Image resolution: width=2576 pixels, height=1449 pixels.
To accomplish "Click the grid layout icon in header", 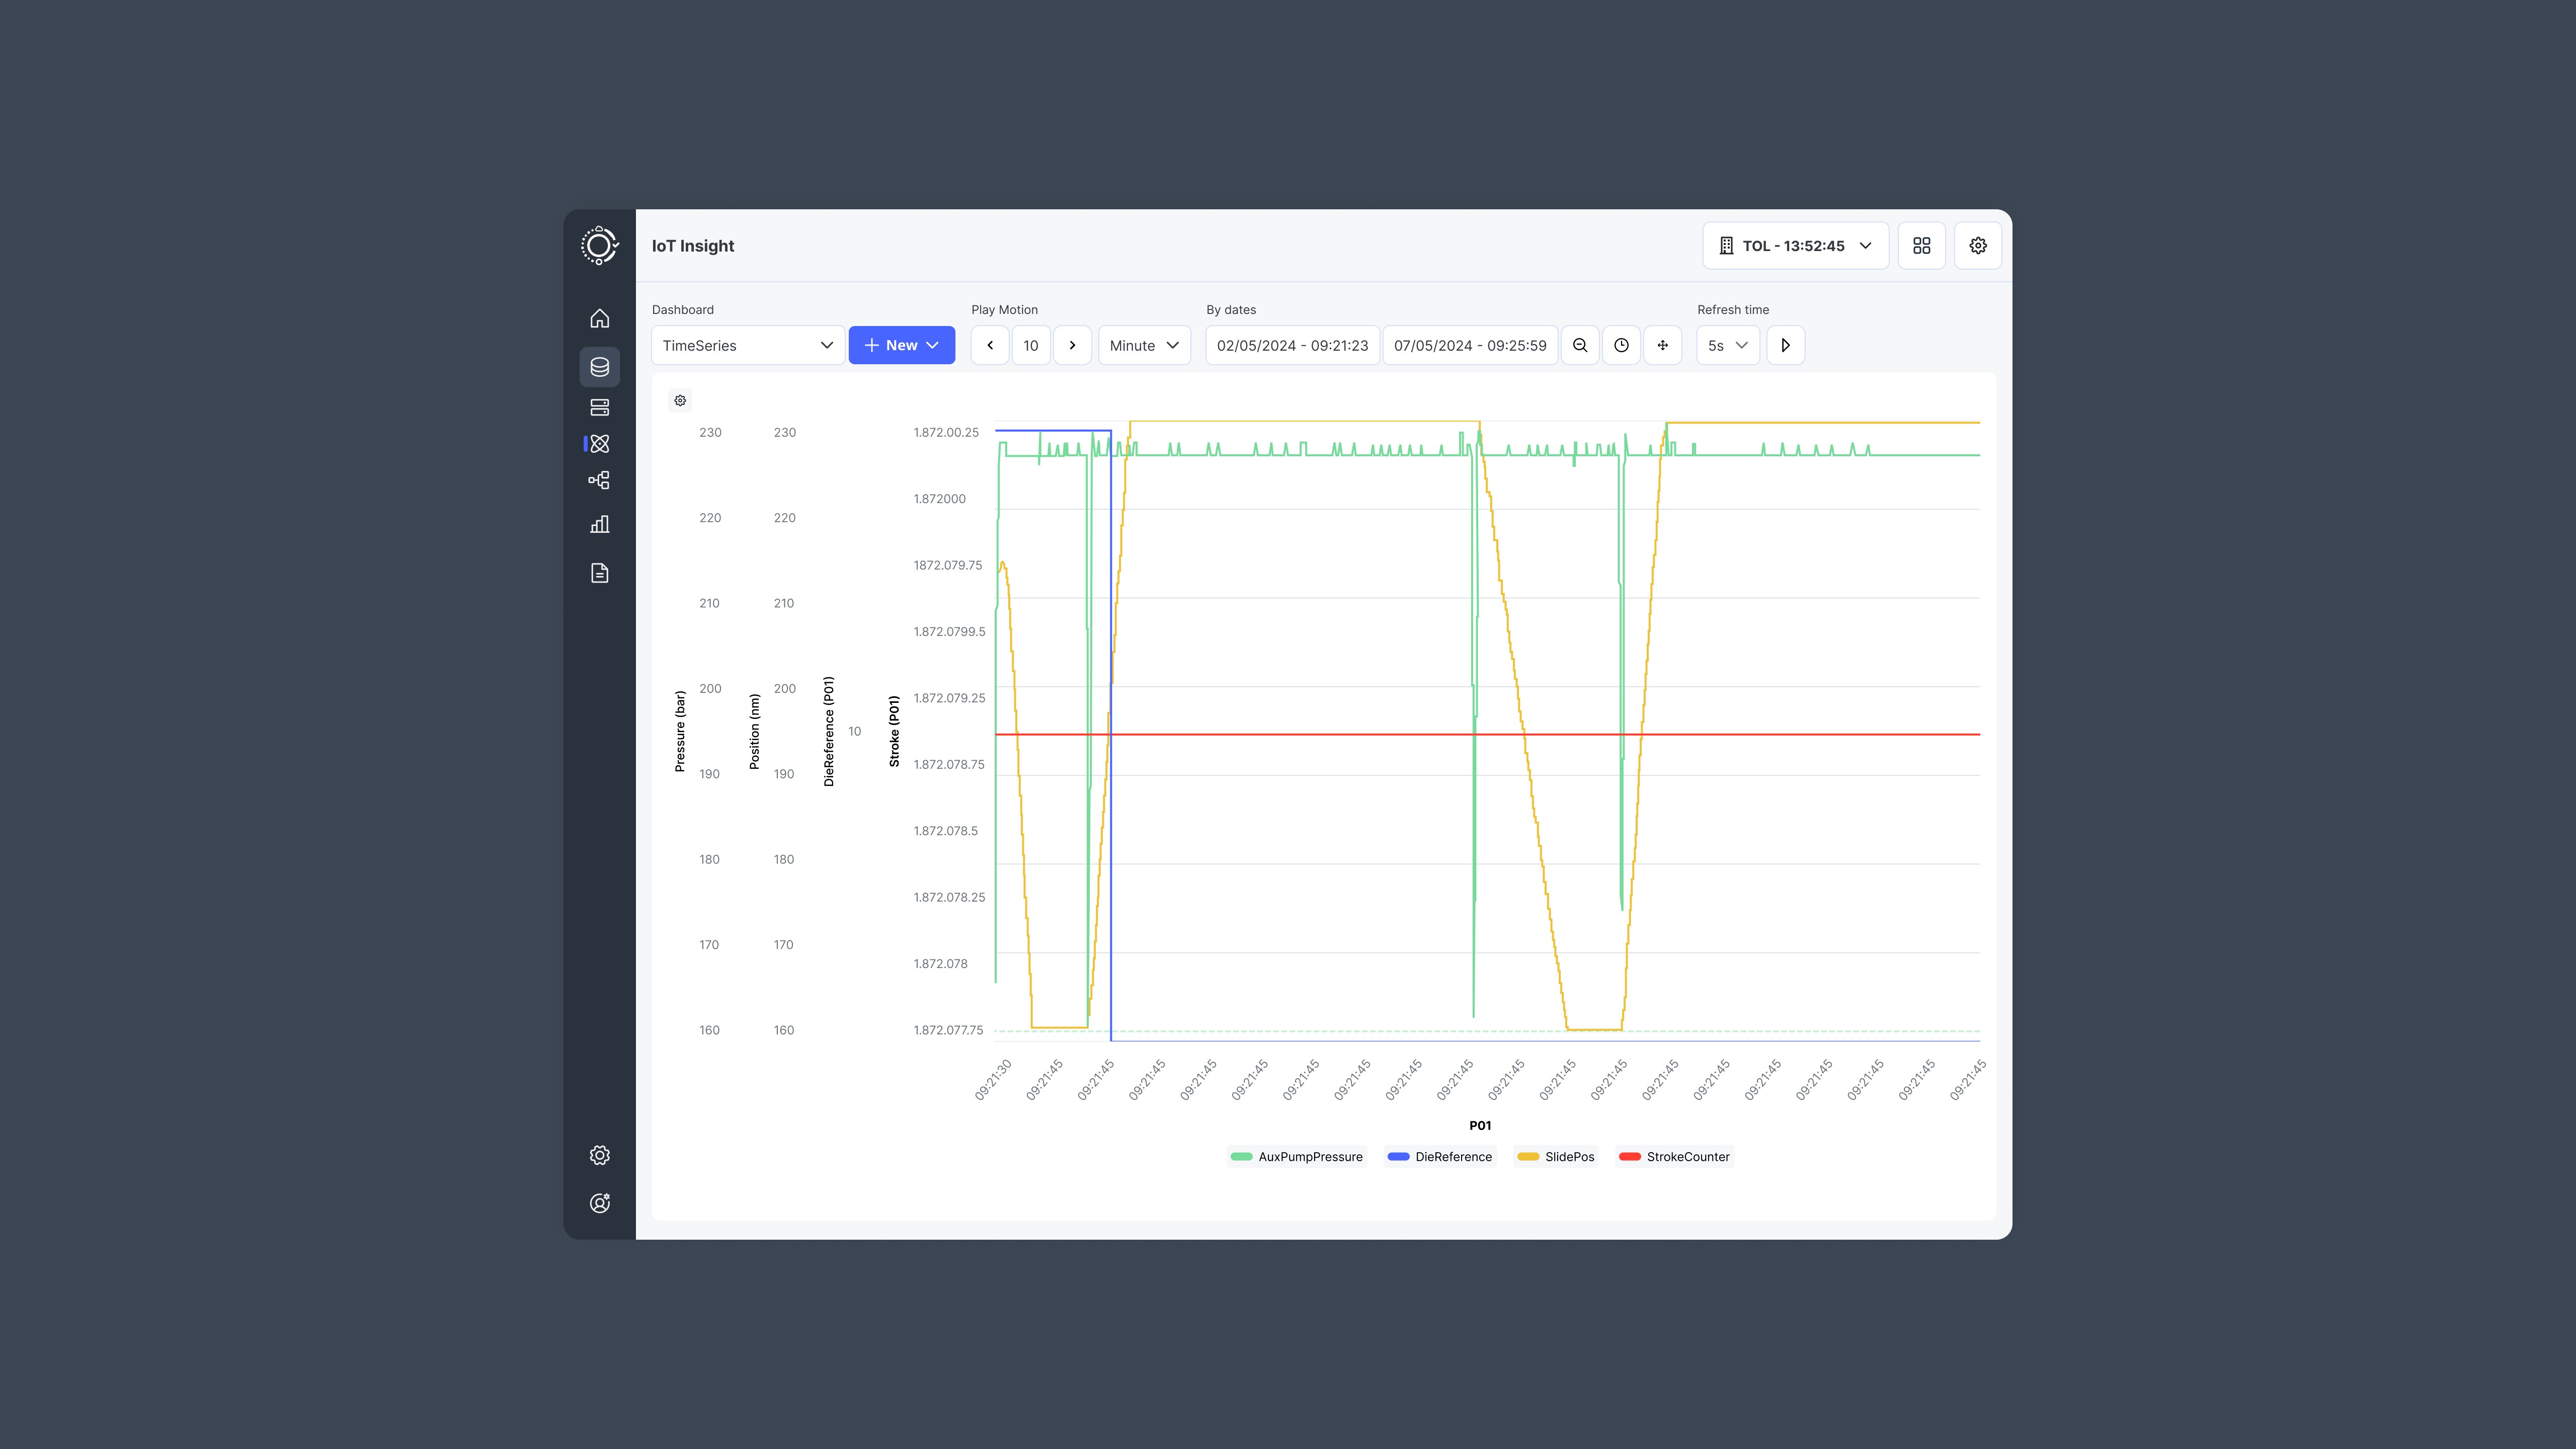I will 1921,246.
